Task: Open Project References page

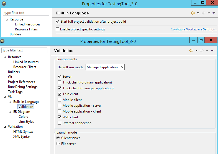Action: pos(21,82)
